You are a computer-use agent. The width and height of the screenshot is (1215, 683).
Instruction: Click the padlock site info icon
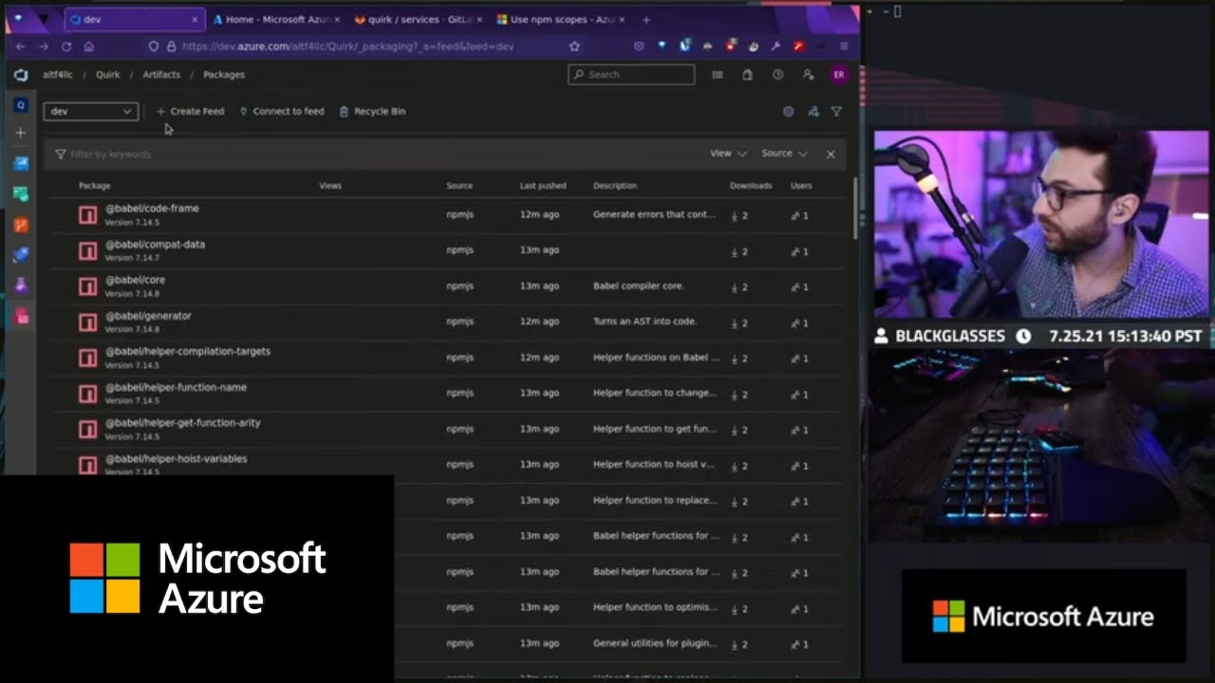(x=171, y=46)
